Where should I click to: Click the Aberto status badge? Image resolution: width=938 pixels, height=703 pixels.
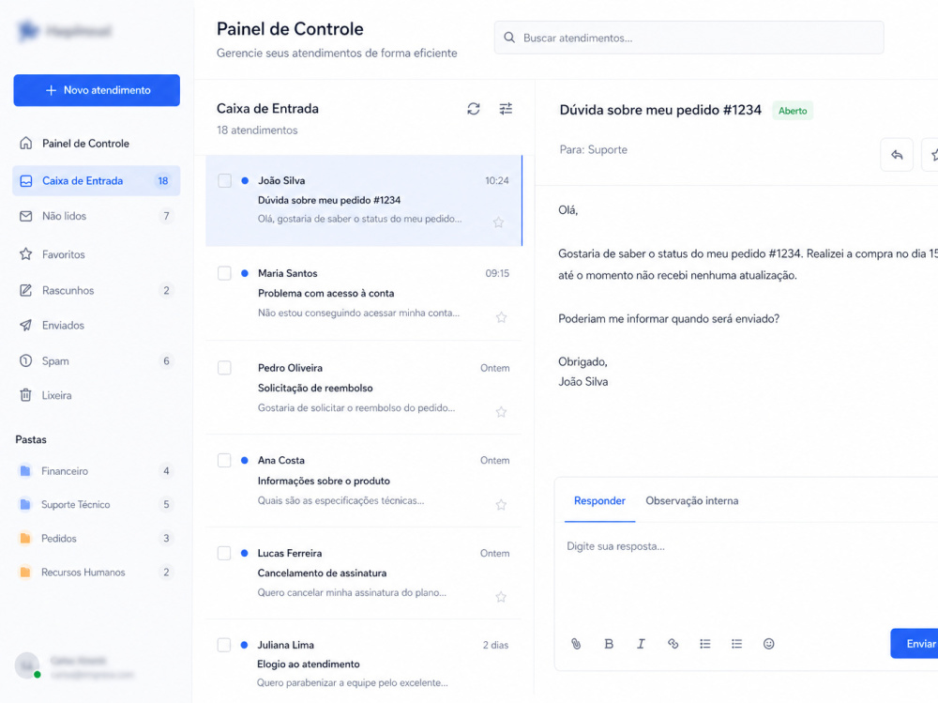[x=793, y=111]
